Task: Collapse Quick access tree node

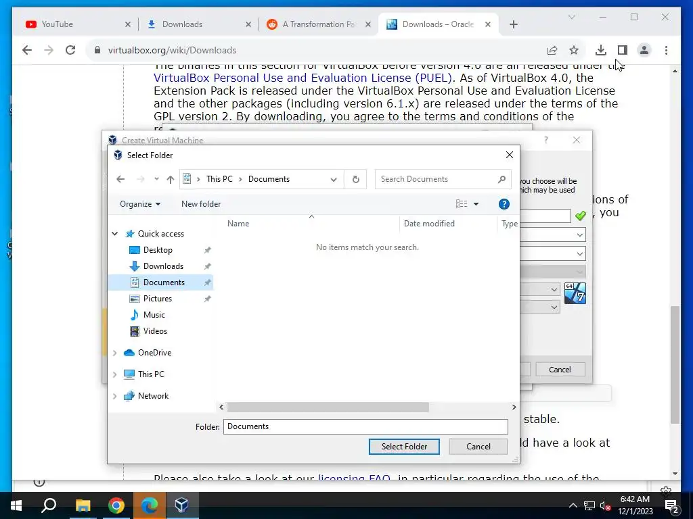Action: 115,234
